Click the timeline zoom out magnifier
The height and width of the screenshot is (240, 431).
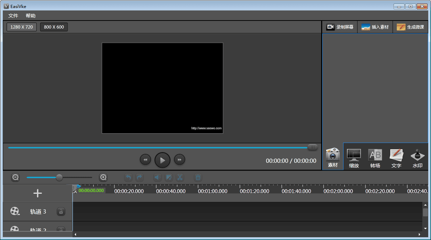click(x=15, y=177)
